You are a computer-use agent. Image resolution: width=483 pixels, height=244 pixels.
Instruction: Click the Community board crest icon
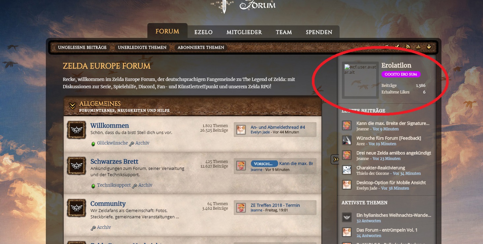coord(76,208)
